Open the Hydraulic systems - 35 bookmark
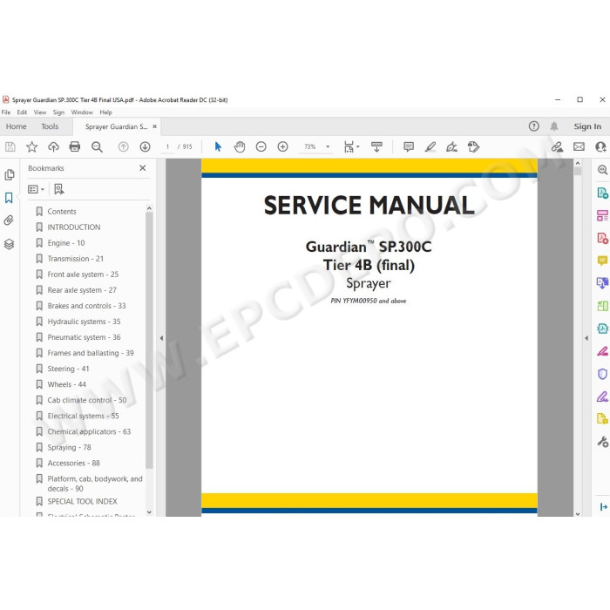This screenshot has width=610, height=610. click(x=84, y=322)
